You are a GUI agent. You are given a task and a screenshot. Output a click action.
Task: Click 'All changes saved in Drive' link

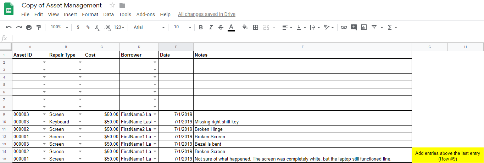coord(206,14)
